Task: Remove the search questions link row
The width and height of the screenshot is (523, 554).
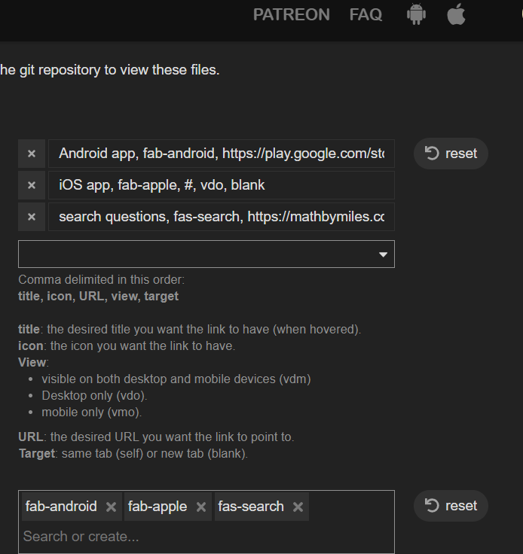Action: tap(32, 217)
